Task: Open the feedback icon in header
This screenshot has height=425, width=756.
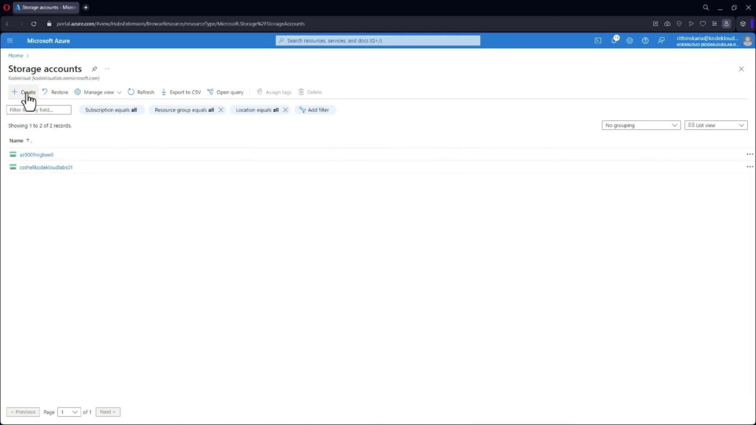Action: 661,41
